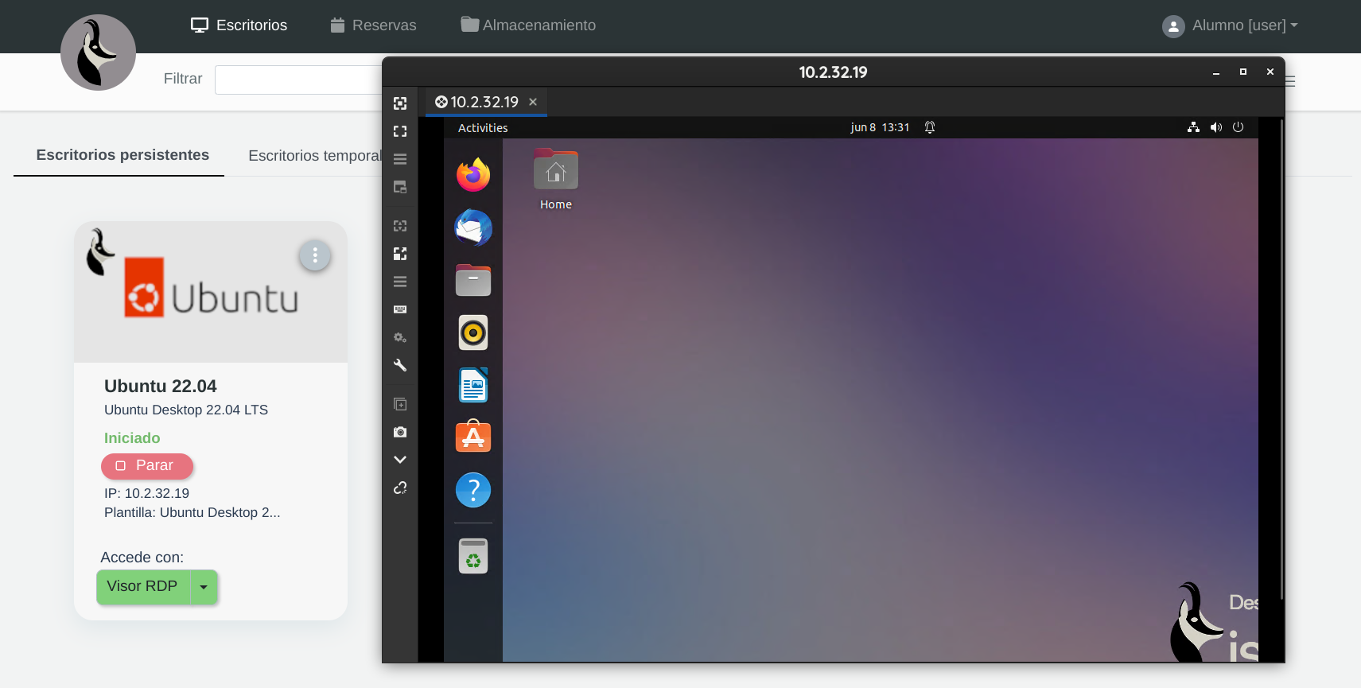Open Rhythmbox music player in dock

click(x=473, y=332)
